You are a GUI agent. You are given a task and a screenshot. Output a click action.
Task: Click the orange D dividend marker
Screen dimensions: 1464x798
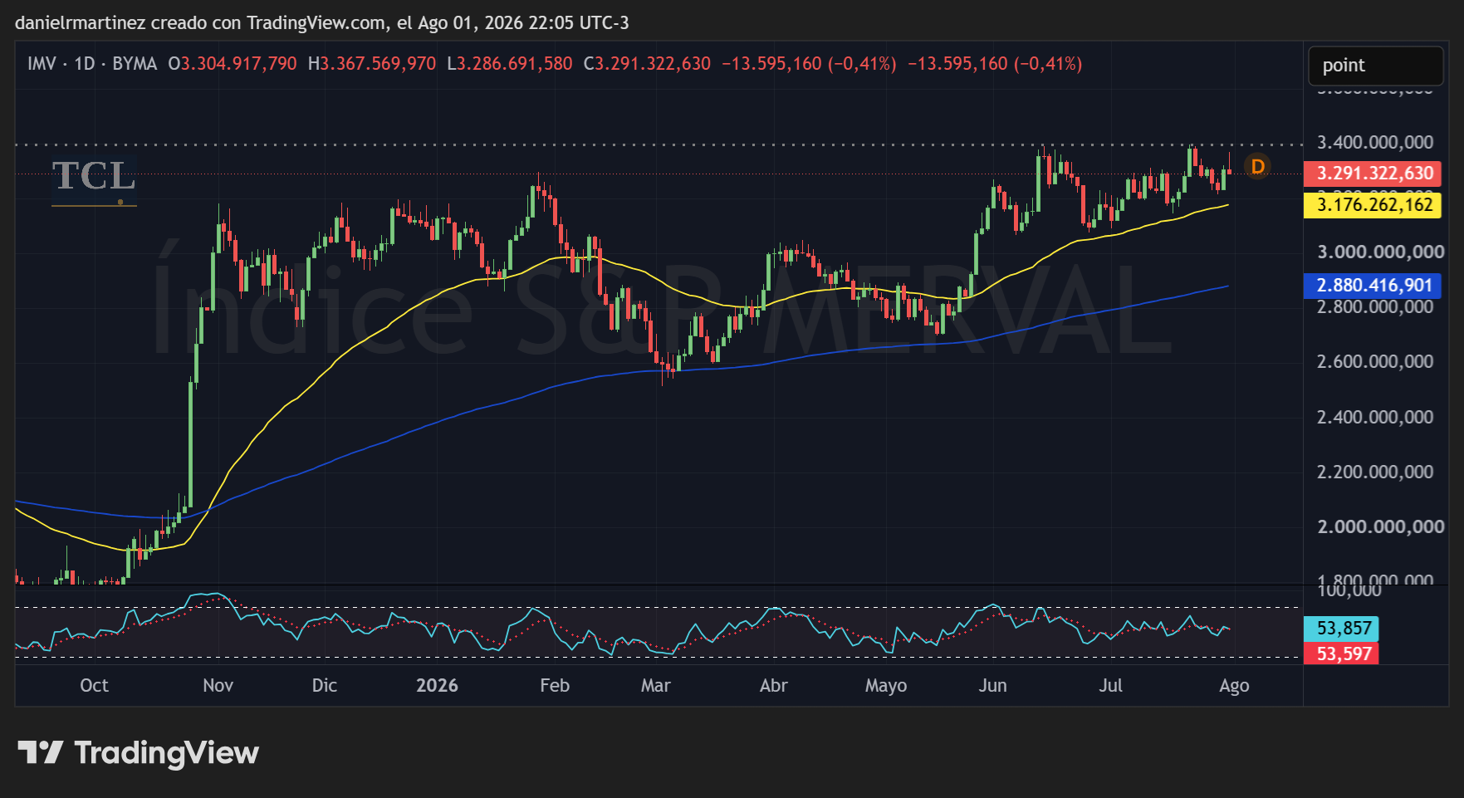pos(1258,167)
